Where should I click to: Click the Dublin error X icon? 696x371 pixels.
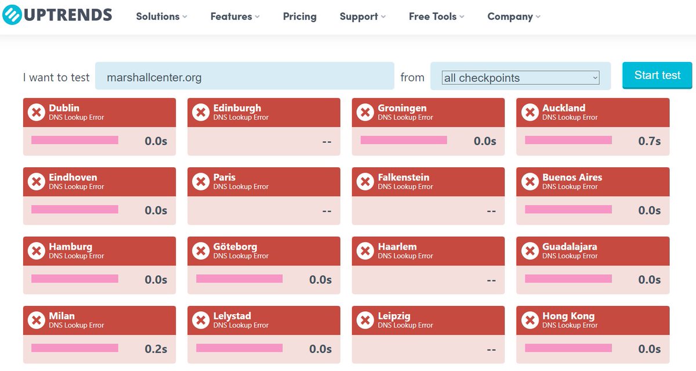coord(36,112)
